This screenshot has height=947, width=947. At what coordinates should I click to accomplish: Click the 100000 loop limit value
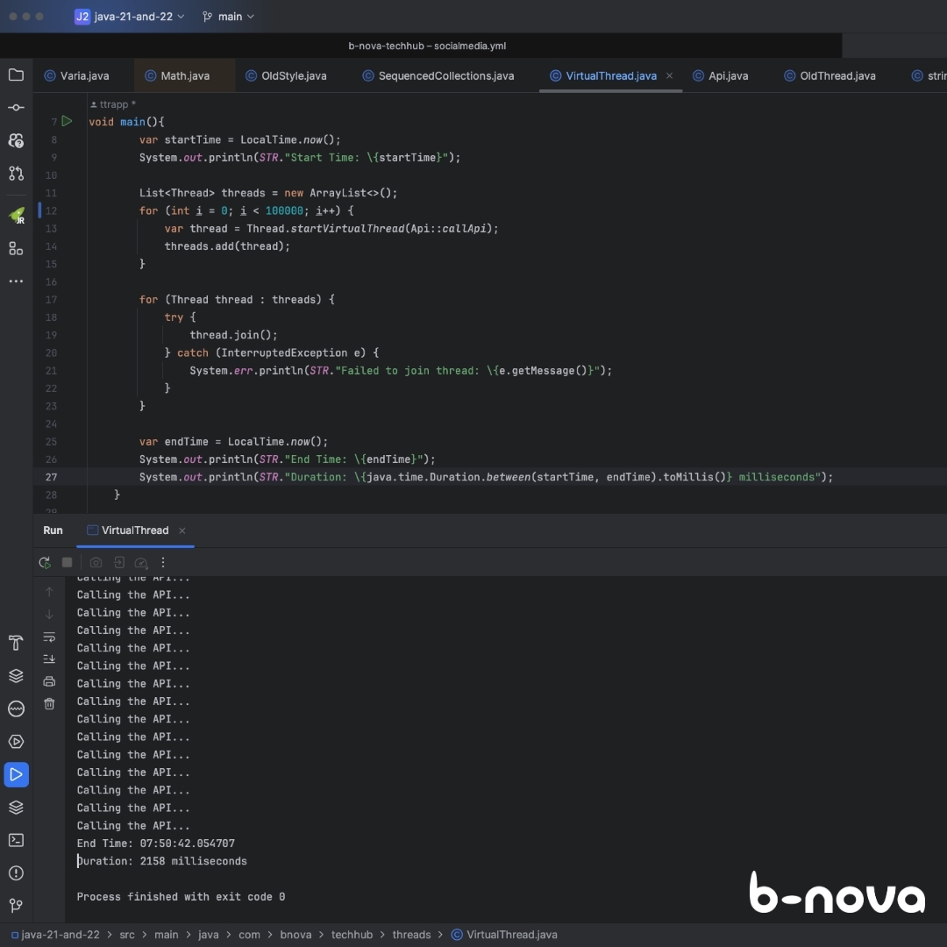click(284, 210)
